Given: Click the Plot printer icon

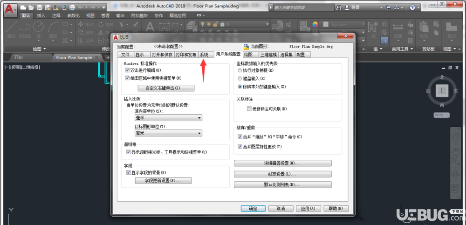Looking at the screenshot, I should click(x=72, y=7).
